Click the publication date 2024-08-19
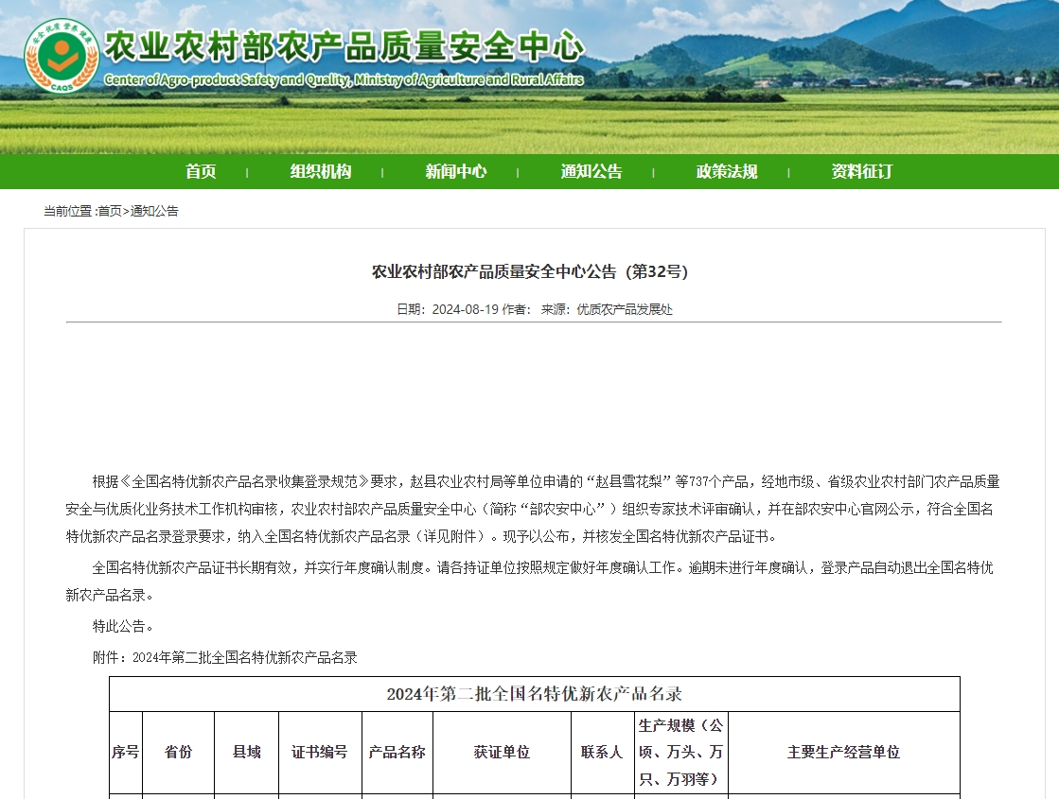This screenshot has height=799, width=1059. [x=464, y=309]
